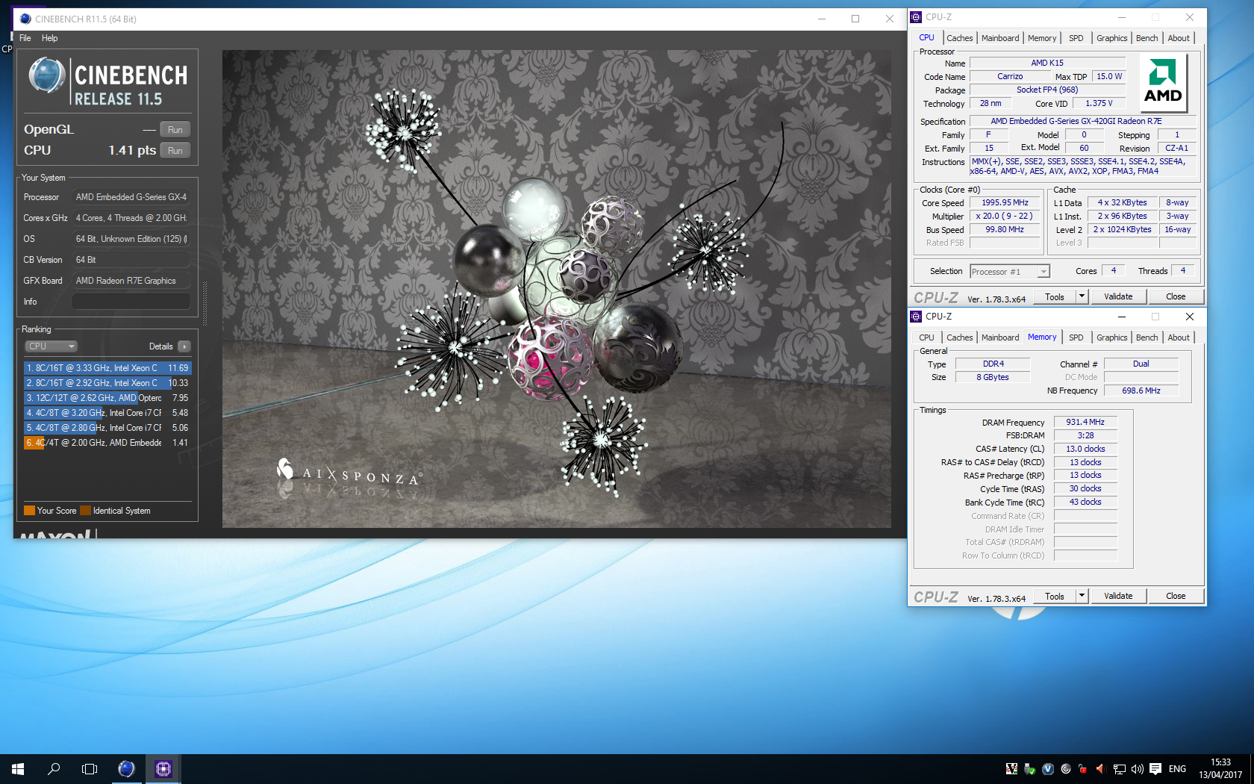This screenshot has width=1254, height=784.
Task: Click Tools button in top CPU-Z
Action: click(x=1055, y=297)
